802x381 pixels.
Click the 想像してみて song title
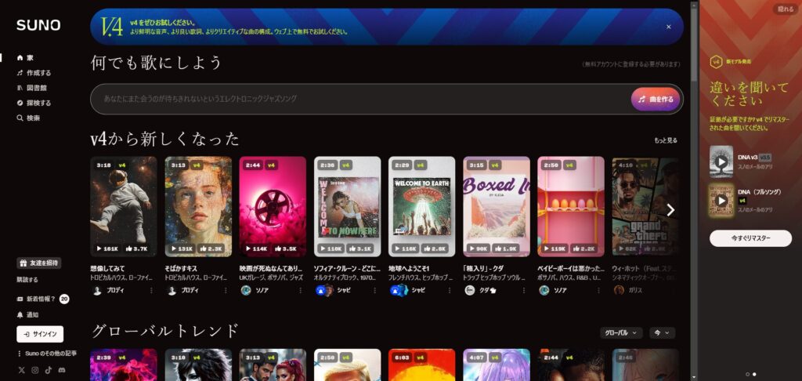click(107, 268)
